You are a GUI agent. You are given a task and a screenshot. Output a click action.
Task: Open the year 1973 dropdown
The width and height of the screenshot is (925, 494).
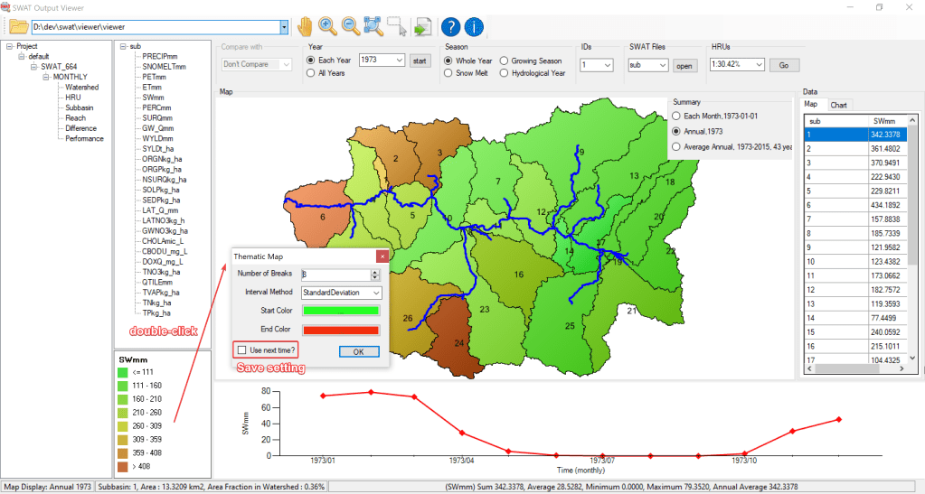[x=400, y=61]
